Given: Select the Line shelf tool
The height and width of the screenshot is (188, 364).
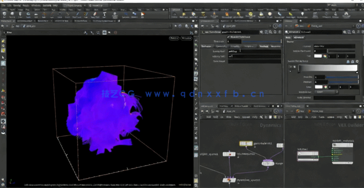Looking at the screenshot, I should 52,15.
